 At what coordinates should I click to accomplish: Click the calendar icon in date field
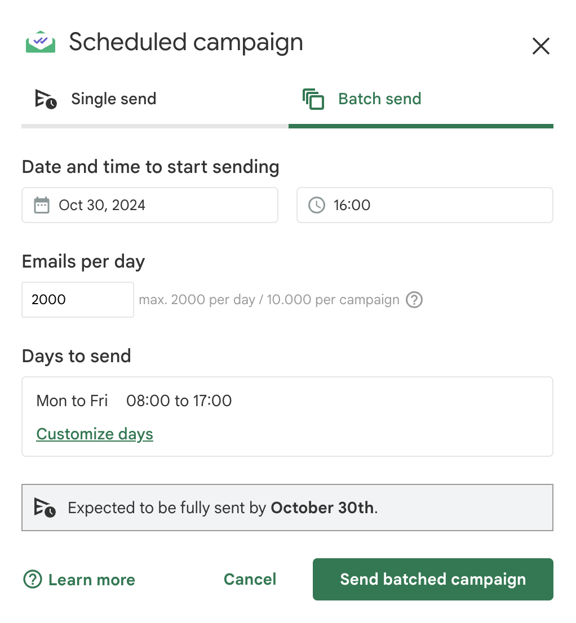coord(42,205)
